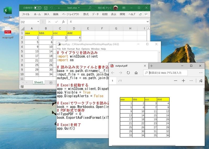Open the データ ribbon tab
Screen dimensions: 209x149
[95, 14]
